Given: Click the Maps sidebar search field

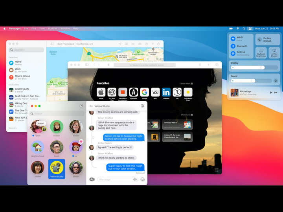Looking at the screenshot, I should [26, 50].
